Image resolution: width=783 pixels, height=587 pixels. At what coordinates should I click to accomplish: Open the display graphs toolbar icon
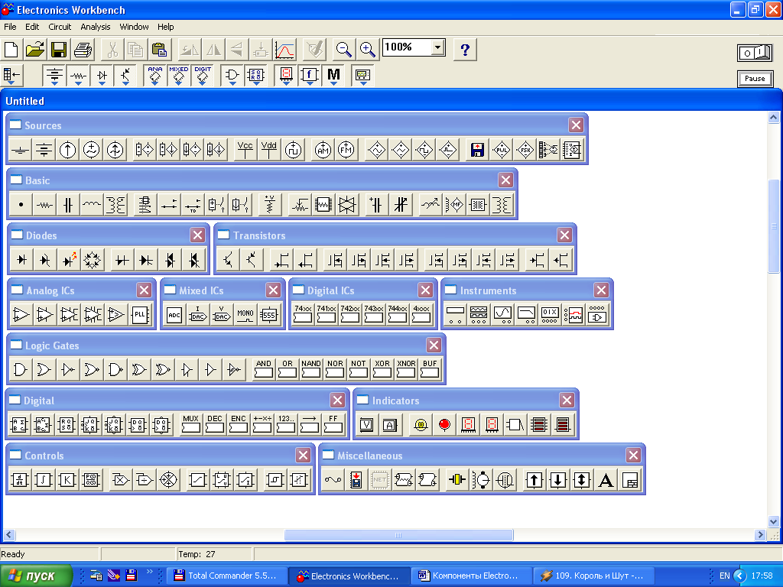click(284, 50)
